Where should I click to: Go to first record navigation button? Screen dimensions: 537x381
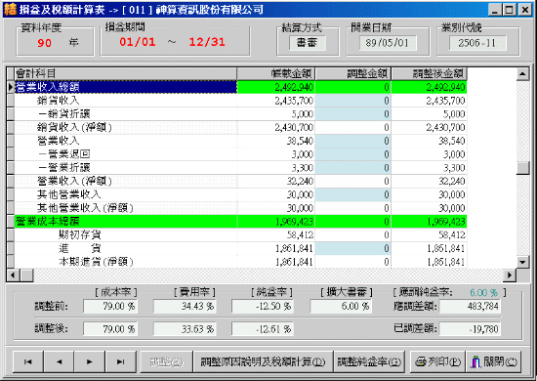(x=28, y=361)
